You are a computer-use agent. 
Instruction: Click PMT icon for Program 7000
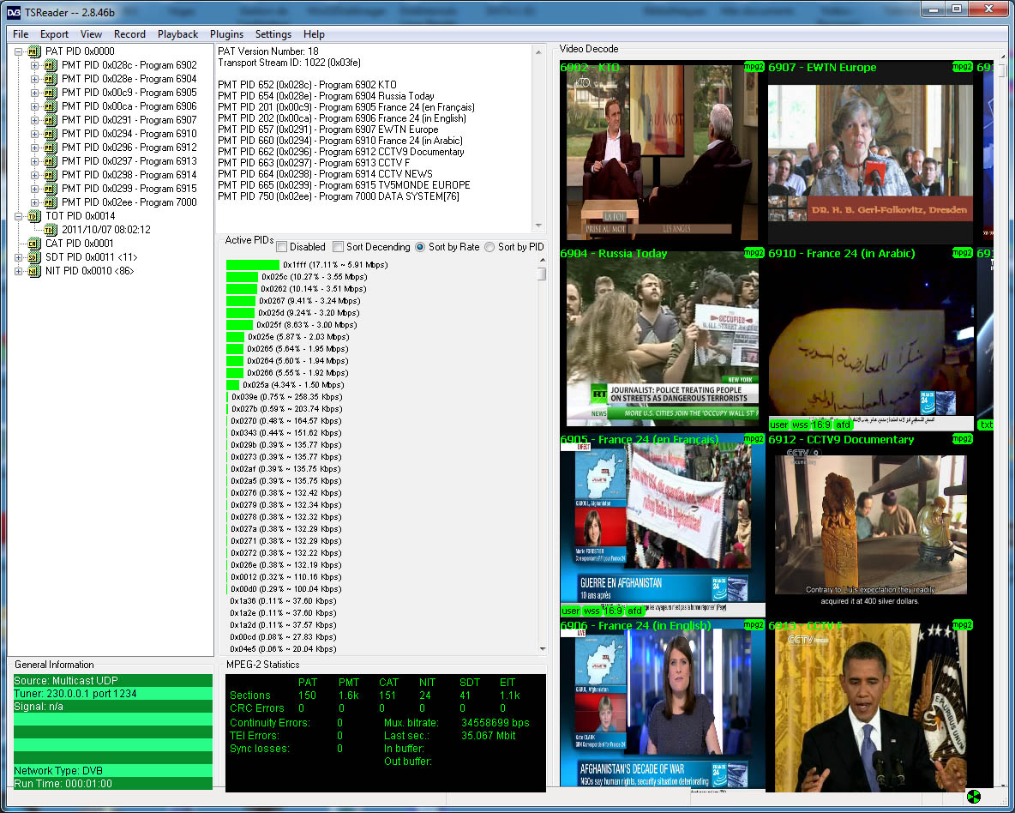click(x=51, y=202)
